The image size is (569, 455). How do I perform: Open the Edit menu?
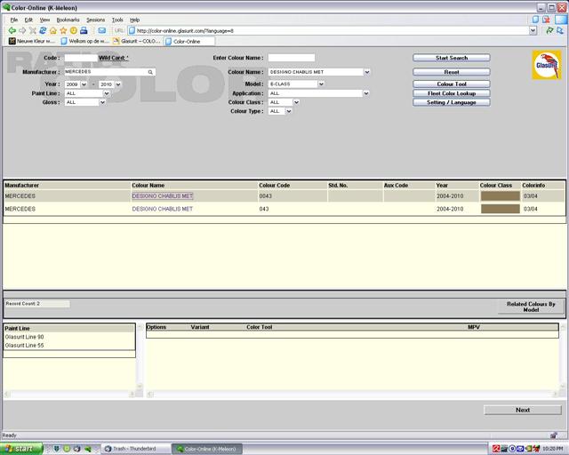[28, 20]
